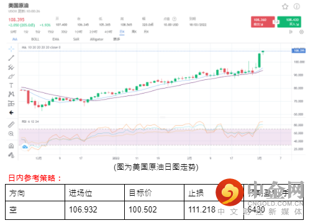The height and width of the screenshot is (223, 313).
Task: Select the crosshair cursor tool
Action: (11, 49)
